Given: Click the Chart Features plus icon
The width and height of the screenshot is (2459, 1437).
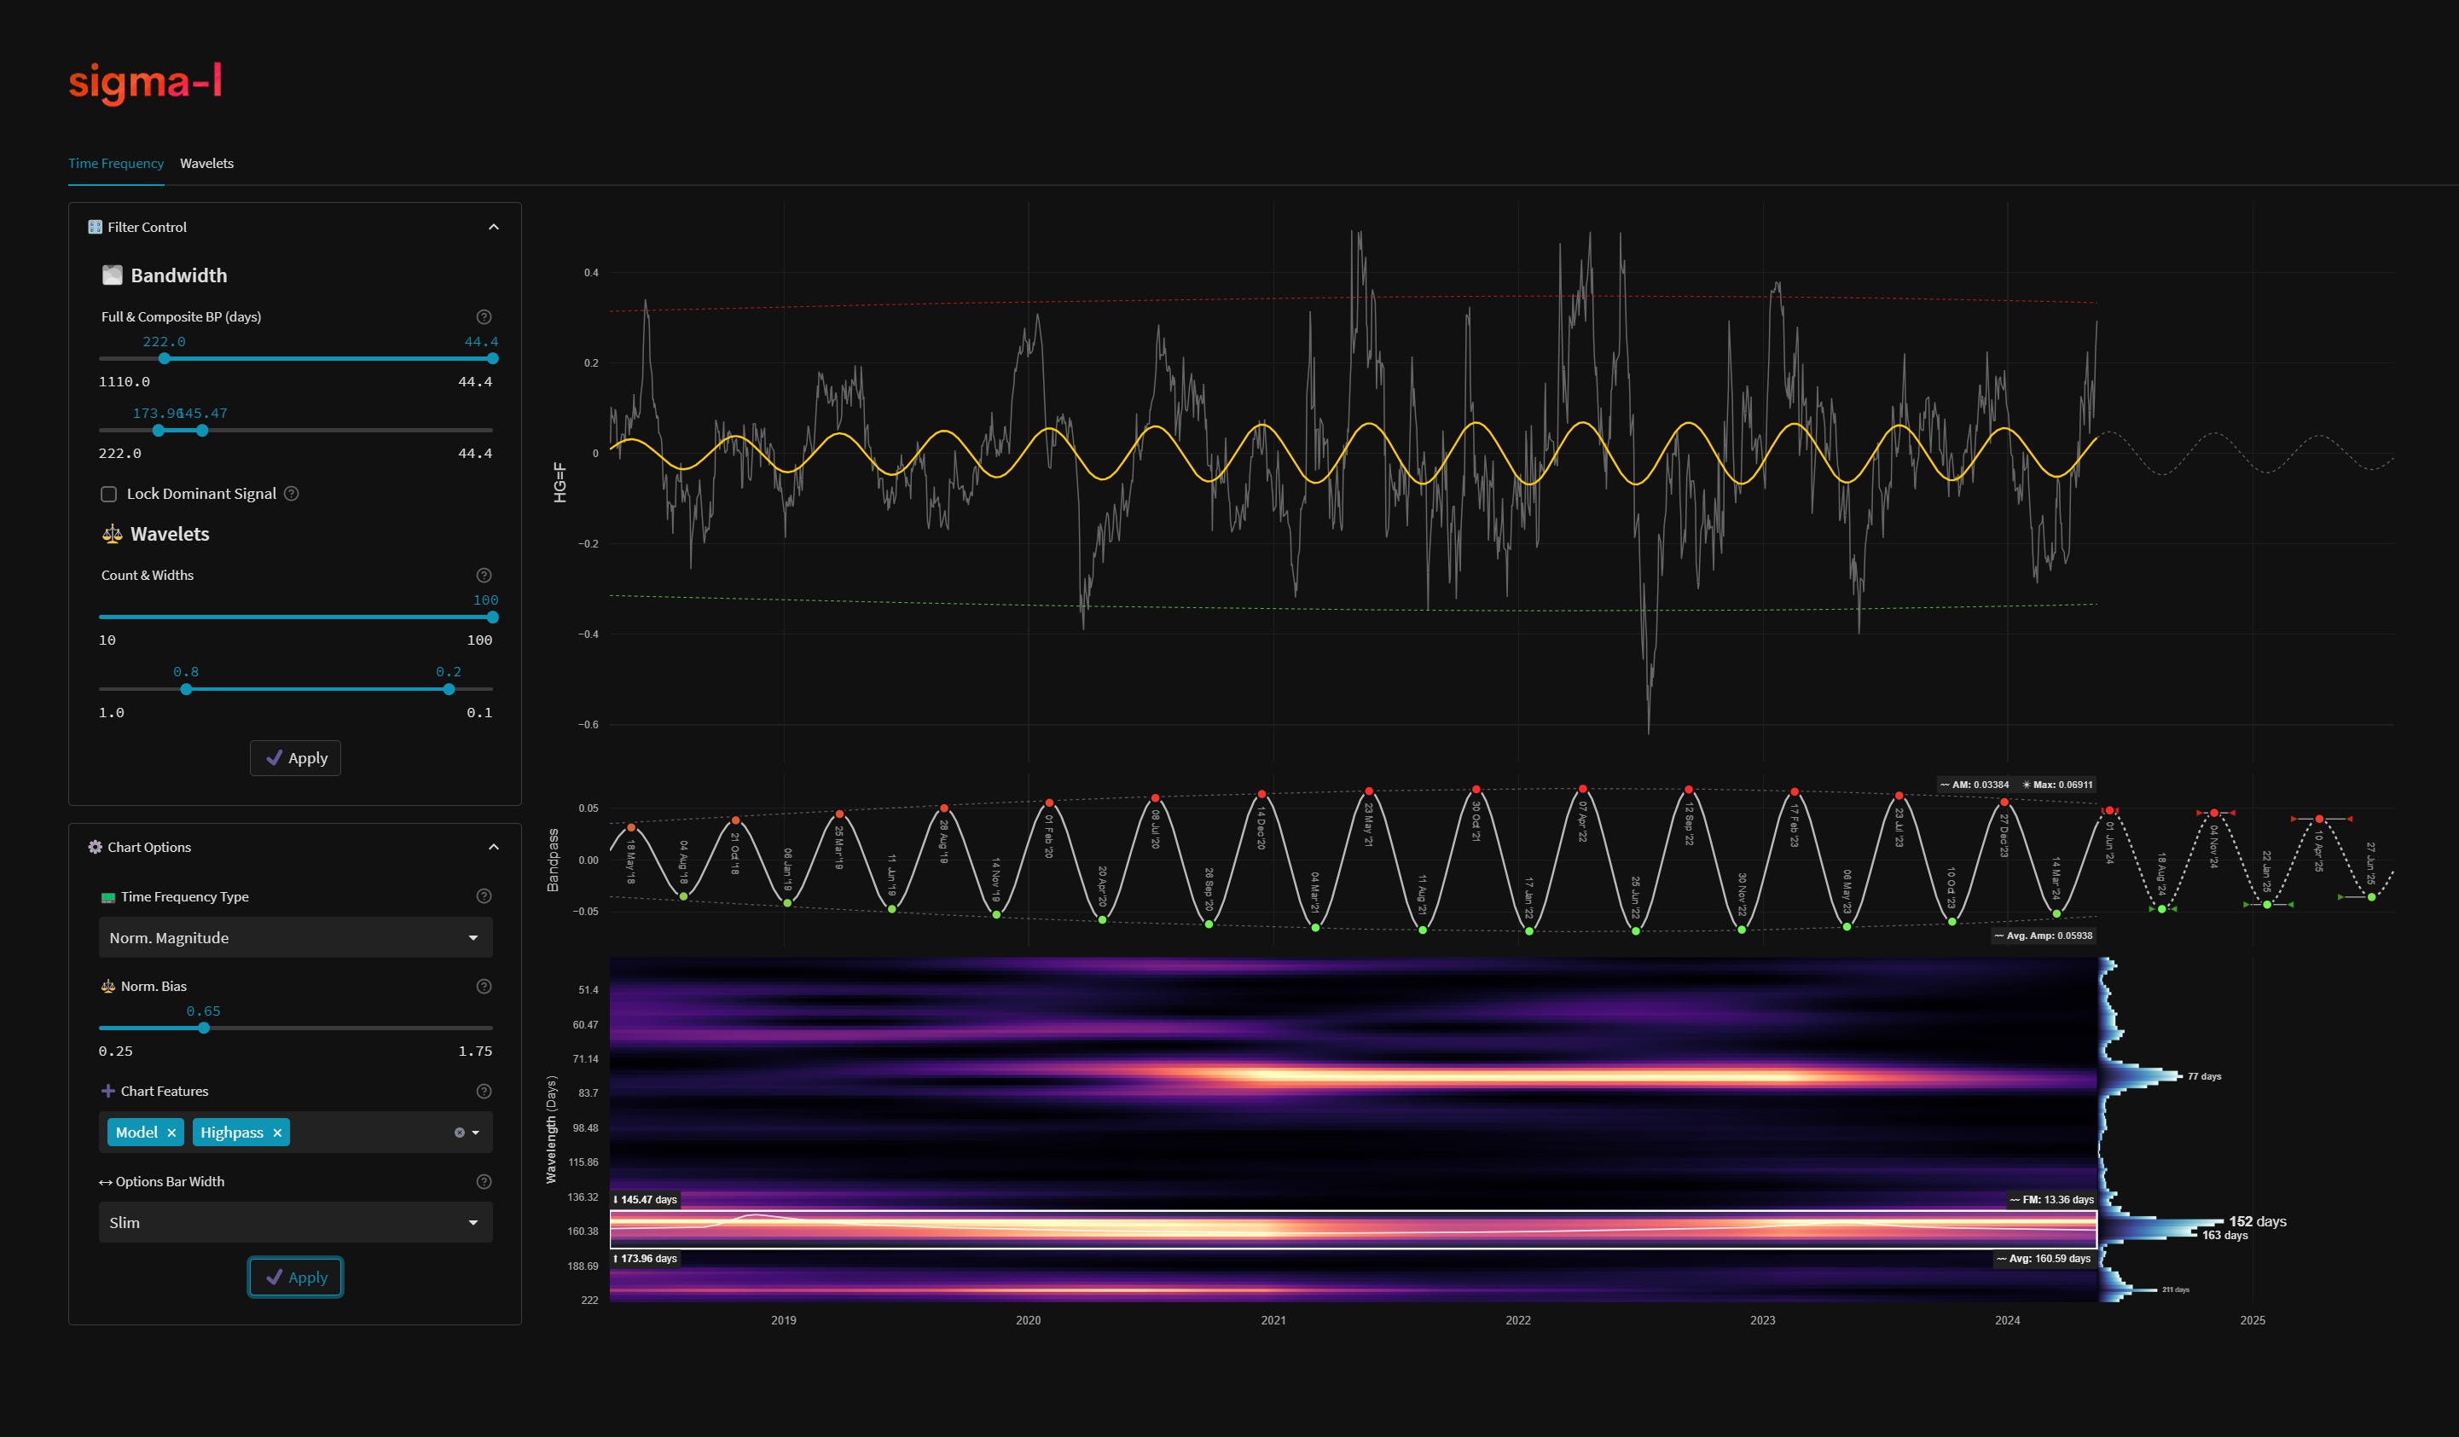Looking at the screenshot, I should (108, 1092).
